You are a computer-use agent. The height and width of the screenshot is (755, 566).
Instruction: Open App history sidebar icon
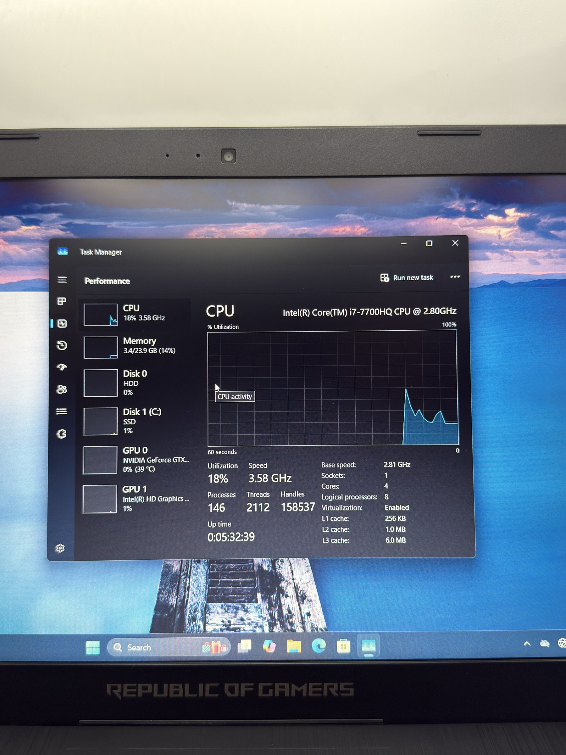point(62,345)
